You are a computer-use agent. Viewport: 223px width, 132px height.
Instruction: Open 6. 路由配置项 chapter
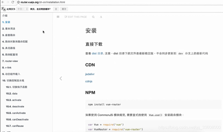10,55
